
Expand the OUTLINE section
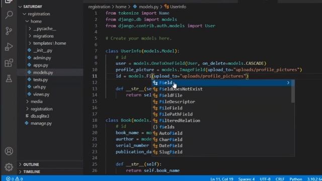(x=20, y=164)
